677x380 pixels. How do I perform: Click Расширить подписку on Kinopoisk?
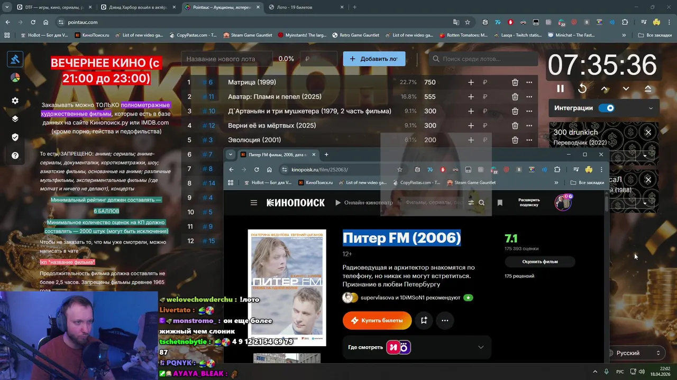529,203
